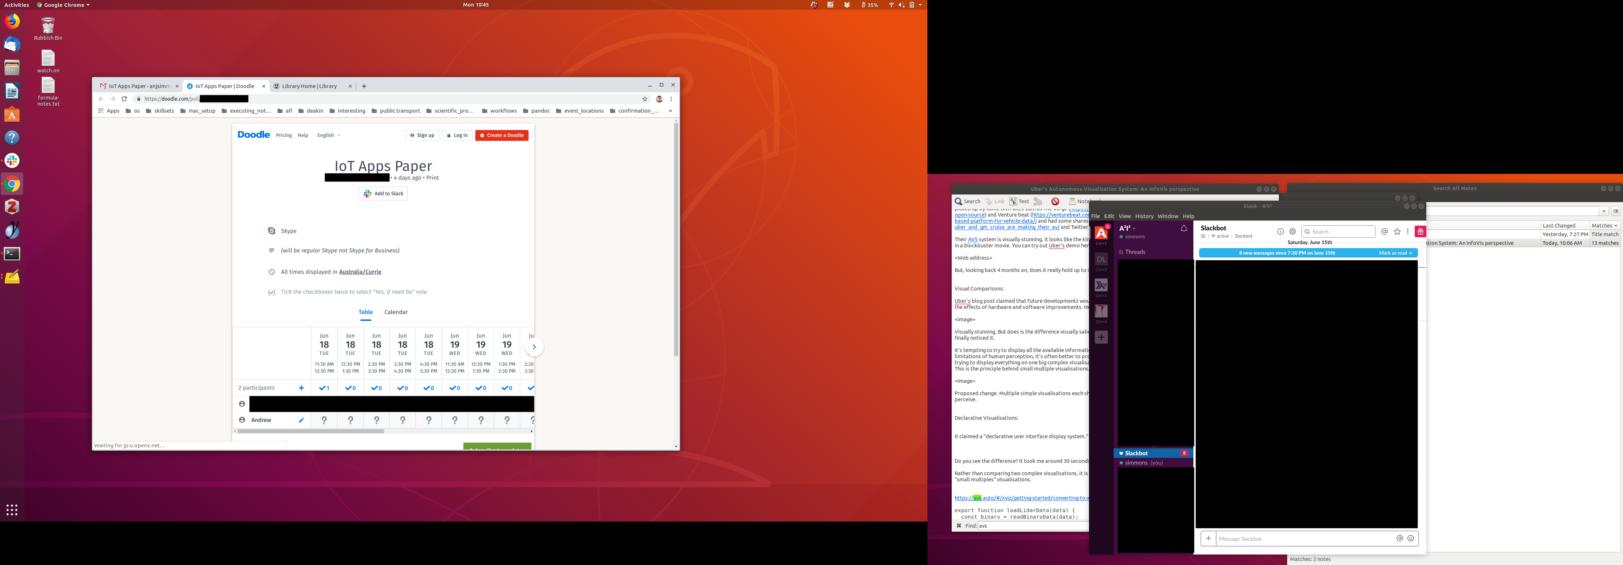The image size is (1623, 565).
Task: Click the pencil edit icon beside Andrew
Action: 301,420
